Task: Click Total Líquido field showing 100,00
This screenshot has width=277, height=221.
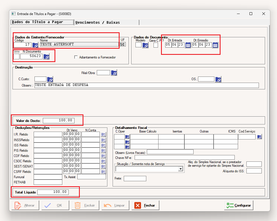Action: coord(53,192)
